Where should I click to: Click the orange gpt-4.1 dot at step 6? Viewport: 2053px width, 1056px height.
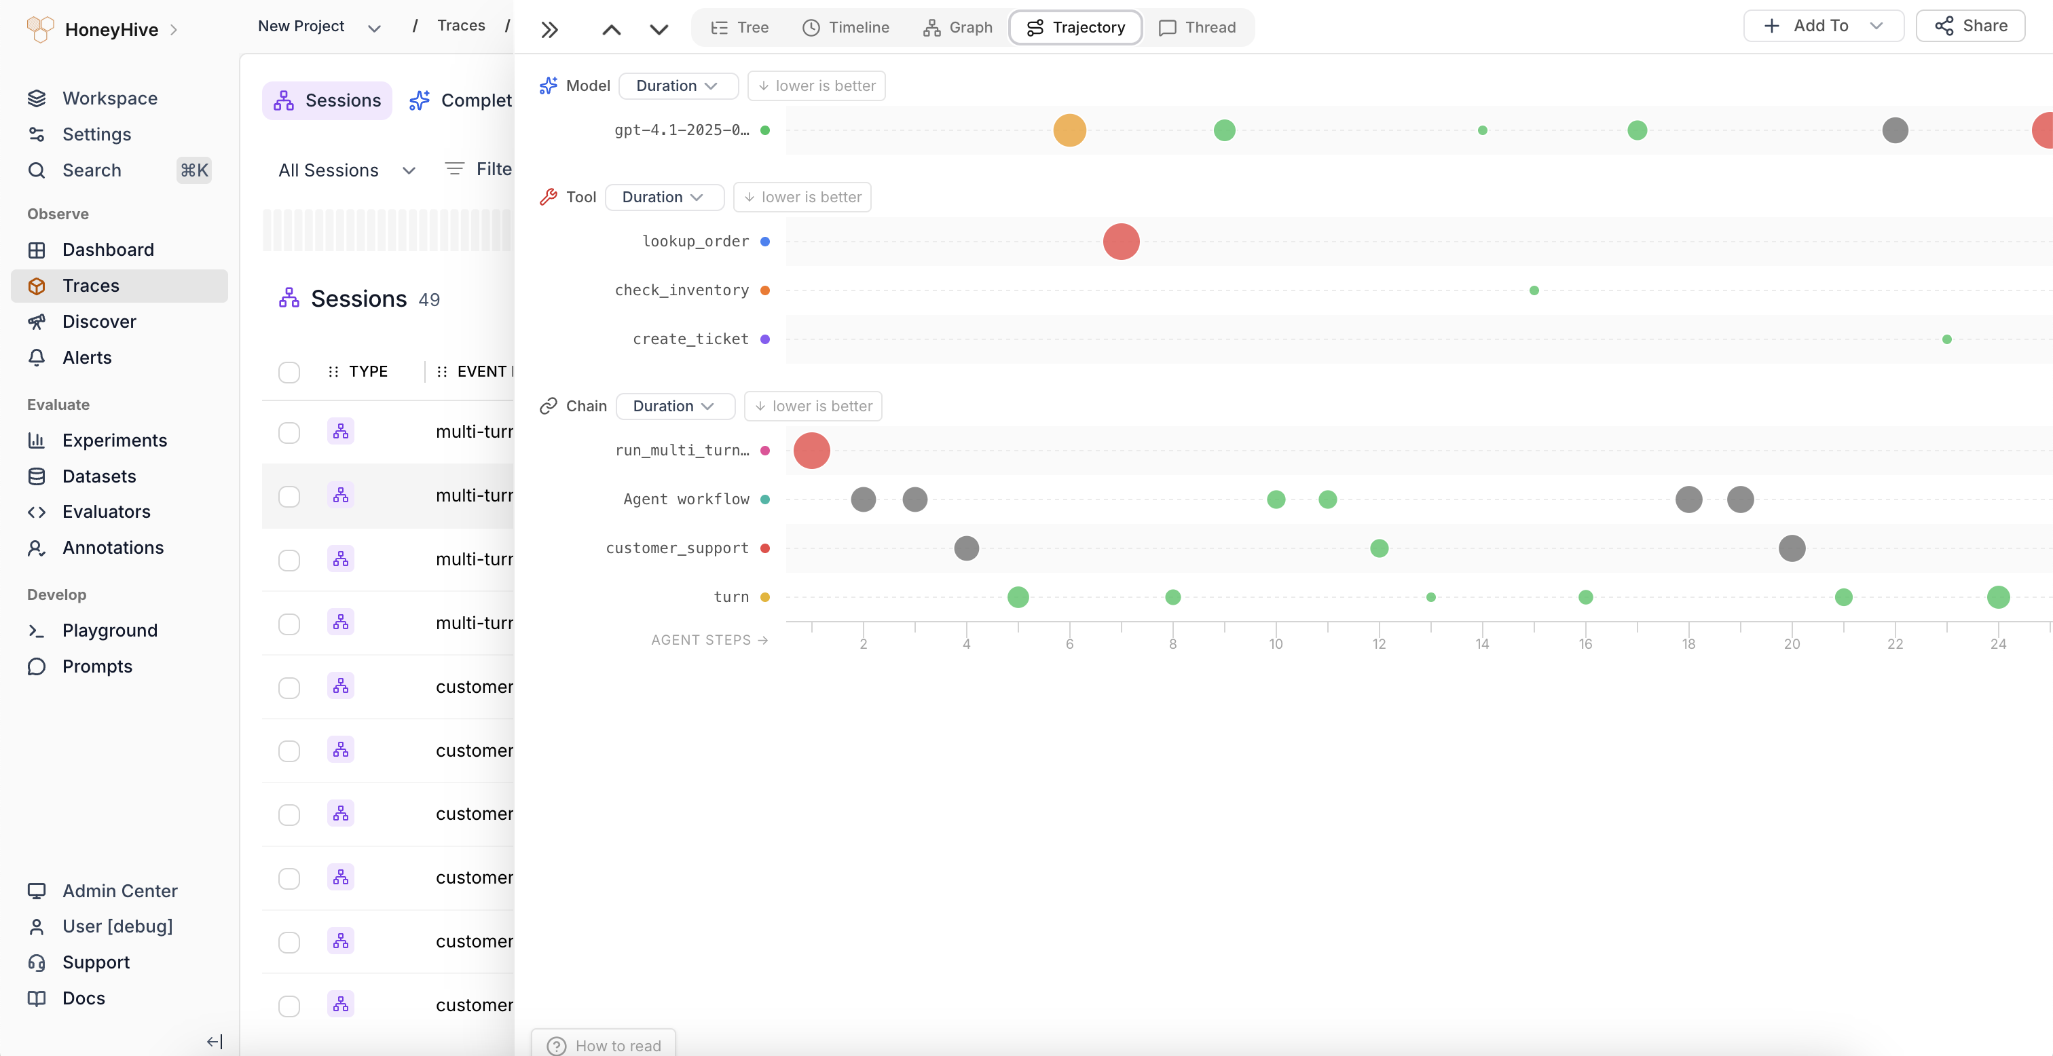click(1069, 130)
